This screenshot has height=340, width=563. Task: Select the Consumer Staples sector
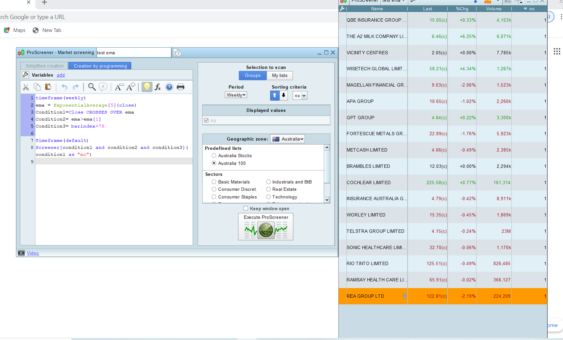(214, 197)
